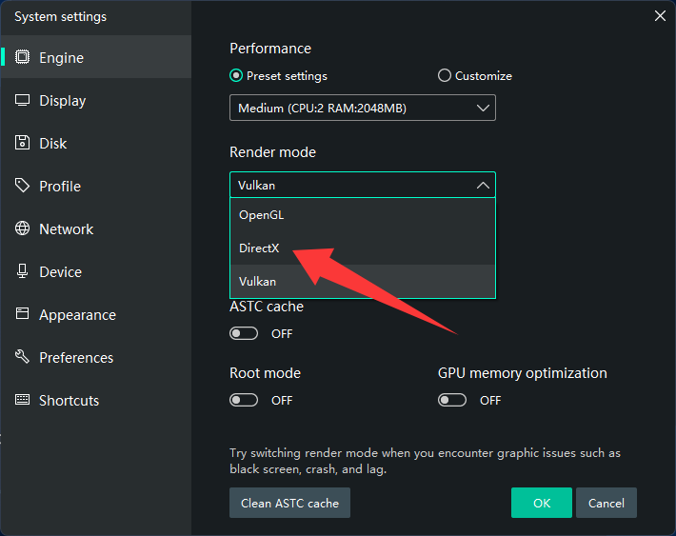Choose OpenGL from render mode list

(x=261, y=214)
